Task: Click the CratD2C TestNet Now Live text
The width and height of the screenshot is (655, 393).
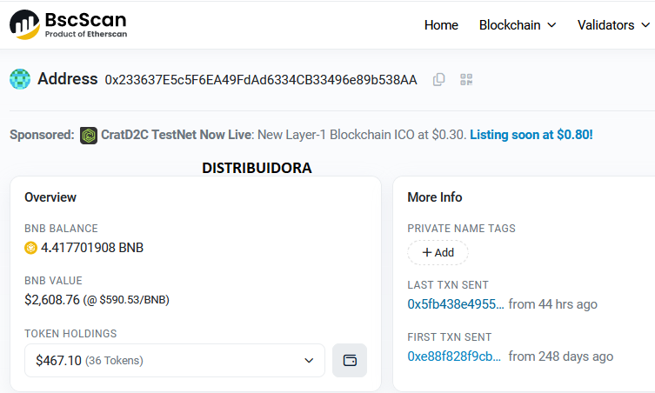Action: [x=177, y=135]
